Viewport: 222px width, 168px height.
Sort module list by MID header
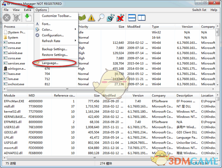(39, 95)
